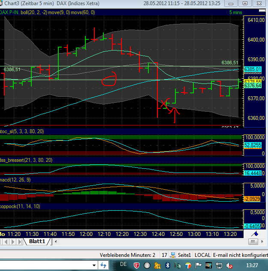Viewport: 268px width, 271px height.
Task: Click the blue pin icon beside time axis
Action: point(255,234)
